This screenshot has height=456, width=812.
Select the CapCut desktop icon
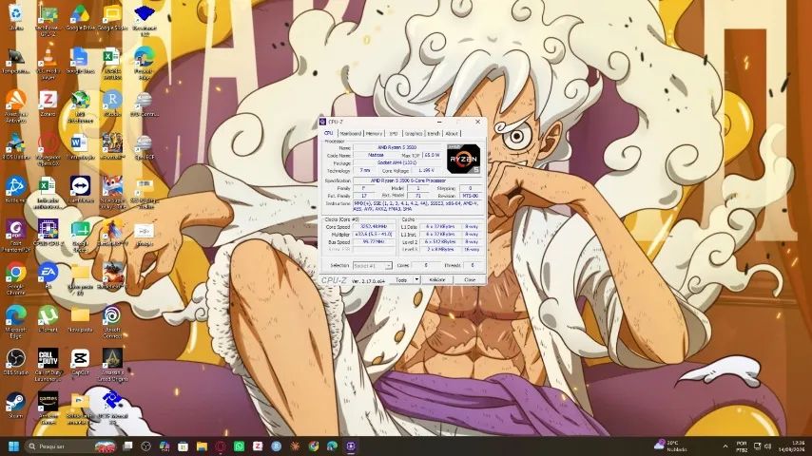[80, 361]
